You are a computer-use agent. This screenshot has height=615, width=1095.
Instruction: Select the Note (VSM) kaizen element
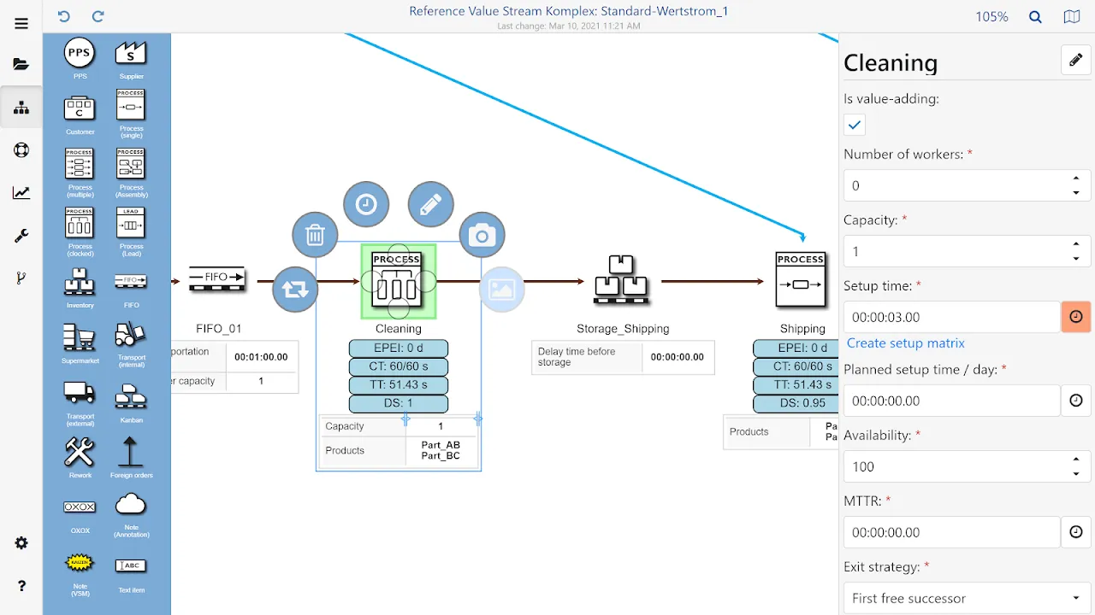tap(80, 574)
